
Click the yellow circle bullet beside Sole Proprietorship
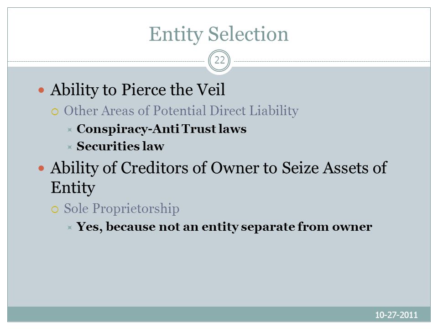pyautogui.click(x=55, y=210)
